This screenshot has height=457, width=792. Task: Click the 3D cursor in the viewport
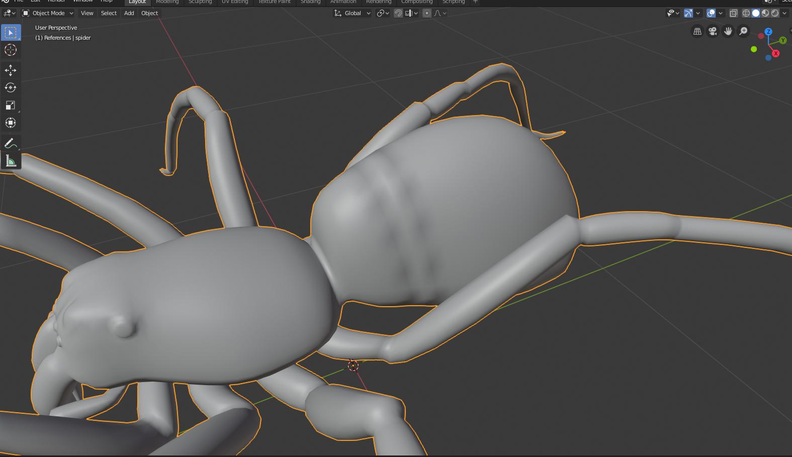point(353,365)
